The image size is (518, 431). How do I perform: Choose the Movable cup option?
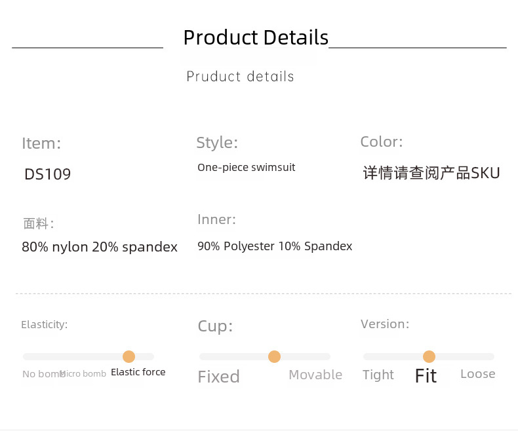315,375
